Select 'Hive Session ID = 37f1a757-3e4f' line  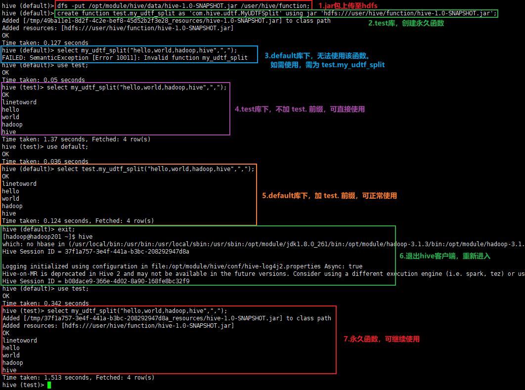click(x=96, y=252)
